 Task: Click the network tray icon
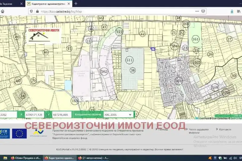tap(231, 158)
